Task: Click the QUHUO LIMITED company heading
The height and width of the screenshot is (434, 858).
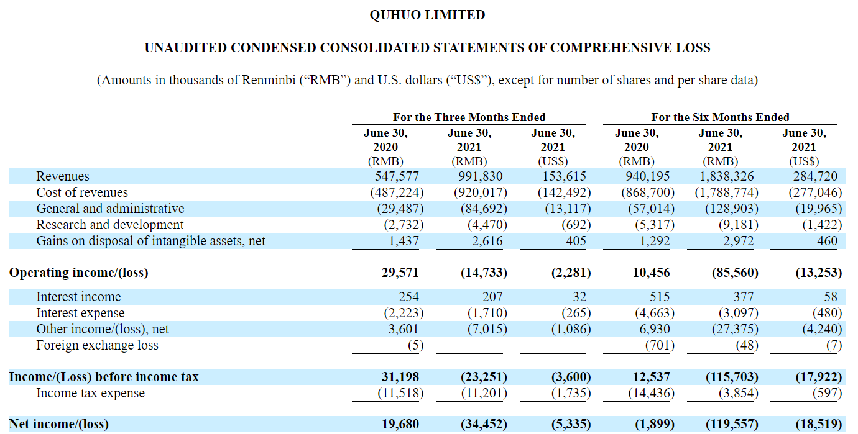Action: click(427, 15)
